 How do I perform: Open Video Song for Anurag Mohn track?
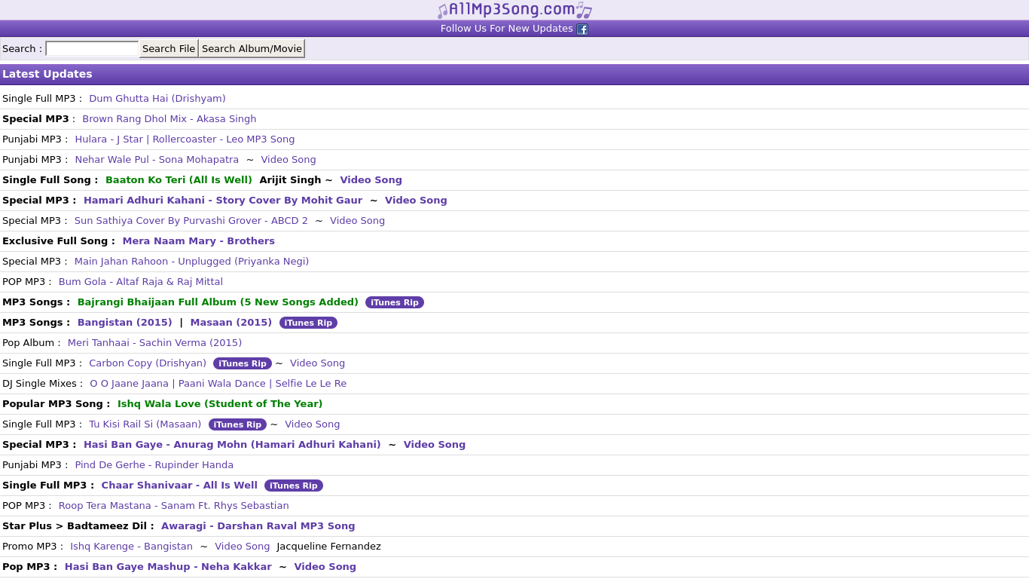pos(435,445)
